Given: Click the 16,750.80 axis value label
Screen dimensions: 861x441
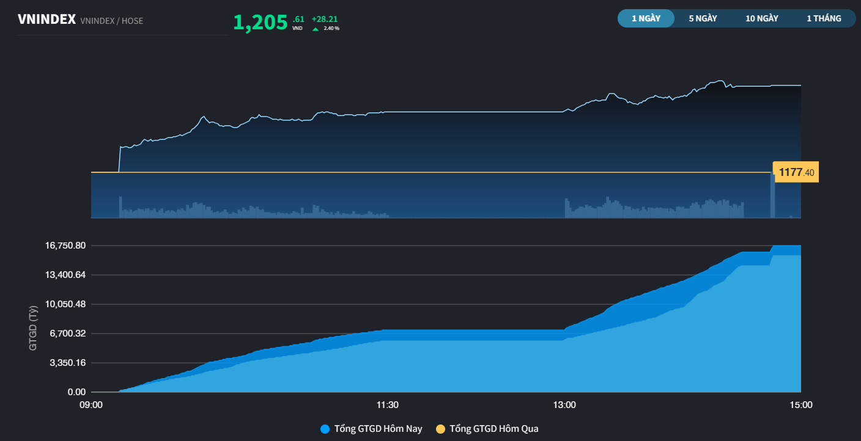Looking at the screenshot, I should pos(65,245).
